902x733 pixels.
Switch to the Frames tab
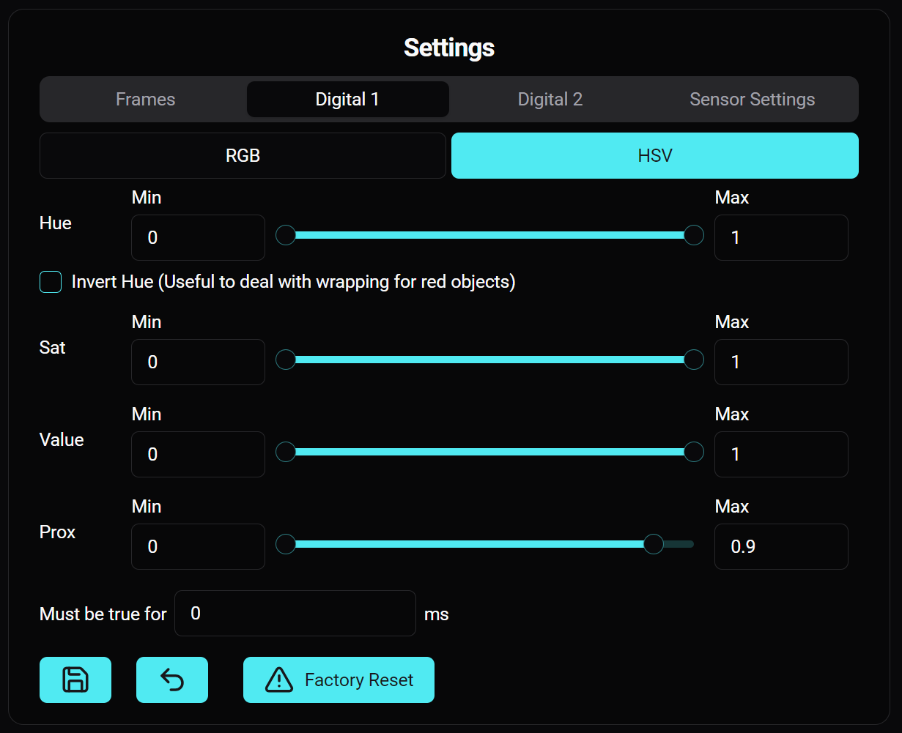pos(144,99)
